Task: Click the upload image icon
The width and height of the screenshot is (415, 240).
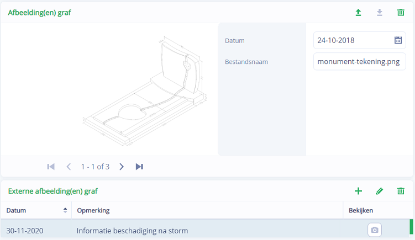Action: click(x=358, y=13)
